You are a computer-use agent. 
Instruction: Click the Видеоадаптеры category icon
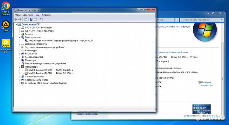coord(23,37)
